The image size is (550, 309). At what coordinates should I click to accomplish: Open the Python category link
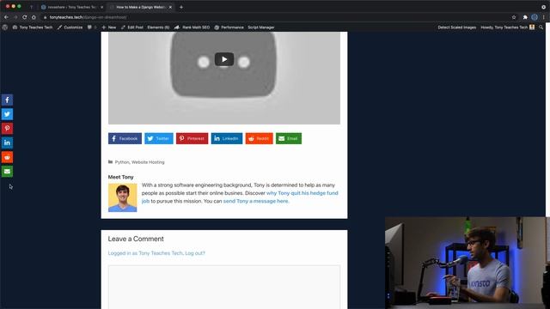[x=122, y=162]
